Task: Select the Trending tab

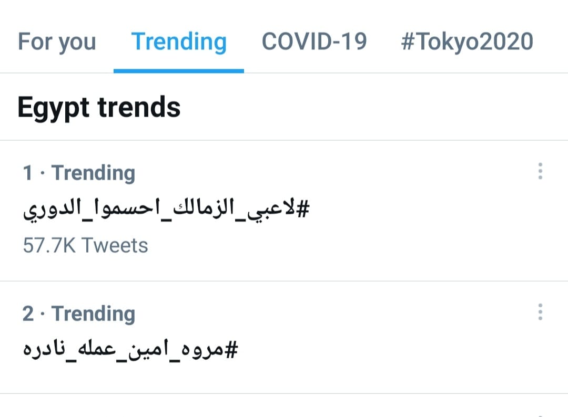Action: (x=179, y=41)
